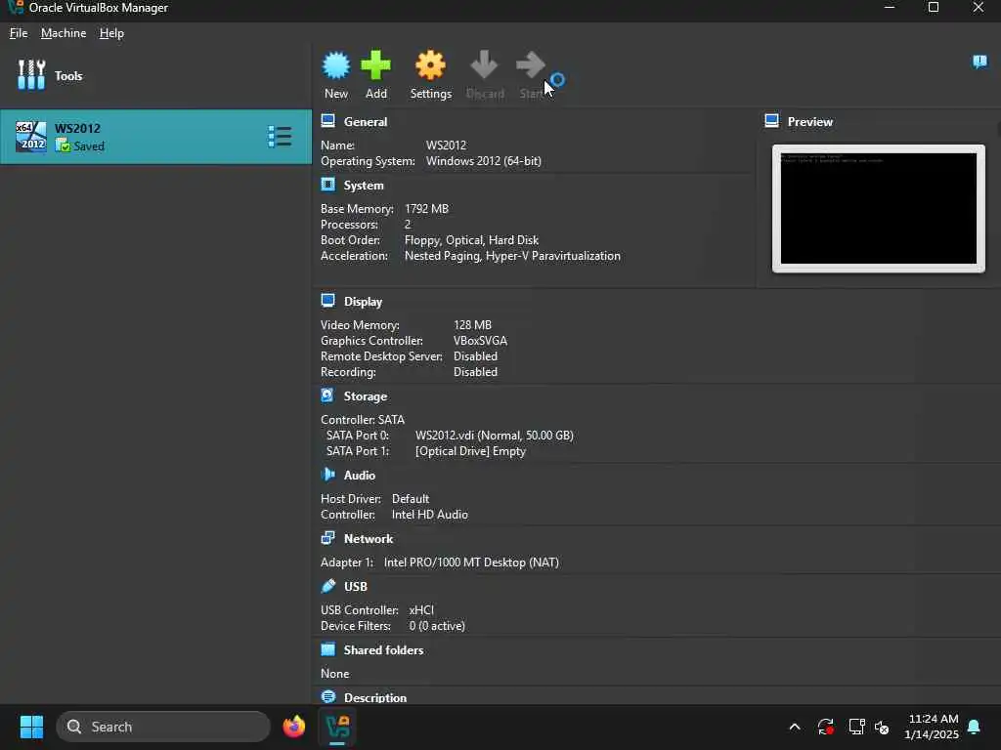1001x750 pixels.
Task: Click the System section chip icon
Action: (328, 185)
